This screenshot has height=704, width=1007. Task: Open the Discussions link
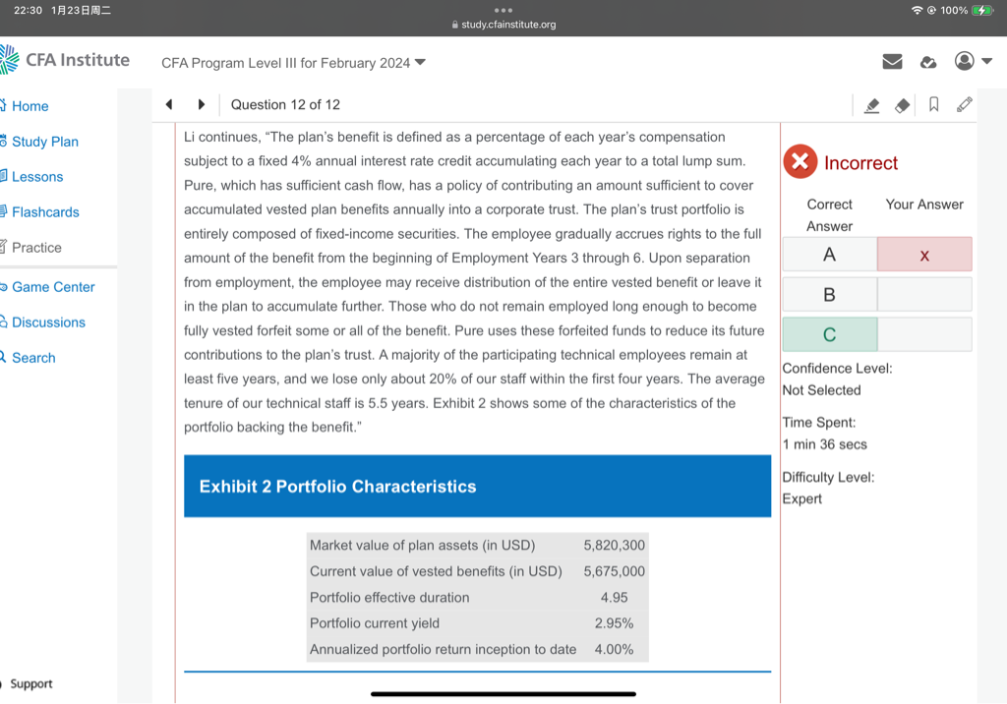tap(48, 323)
